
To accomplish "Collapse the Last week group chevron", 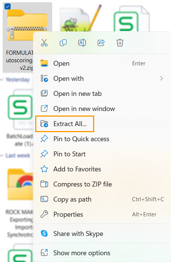I will [x=2, y=156].
